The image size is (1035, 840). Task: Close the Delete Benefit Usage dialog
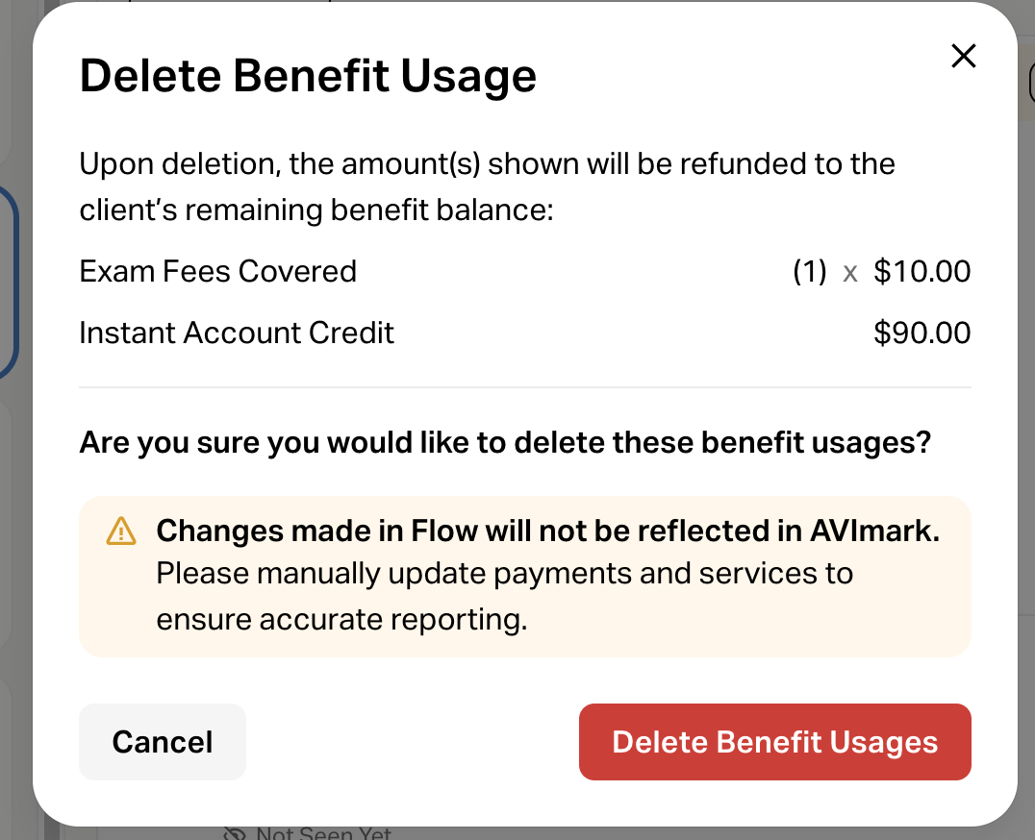(963, 57)
